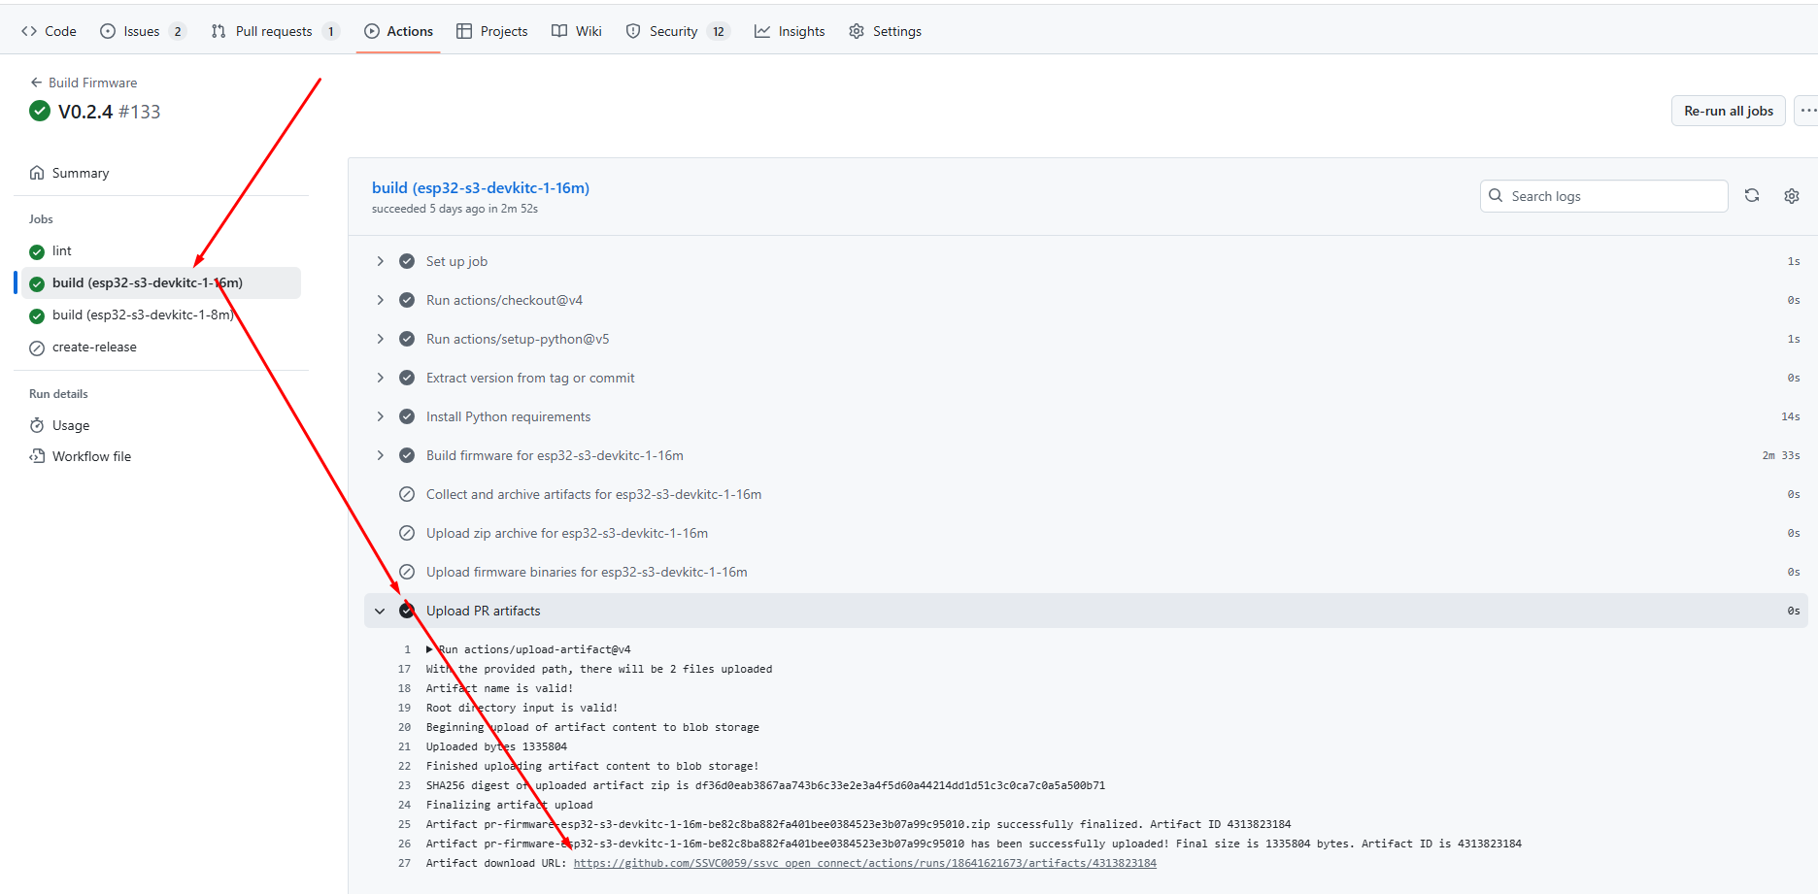This screenshot has height=894, width=1818.
Task: Click the three-dot more options button
Action: [x=1806, y=111]
